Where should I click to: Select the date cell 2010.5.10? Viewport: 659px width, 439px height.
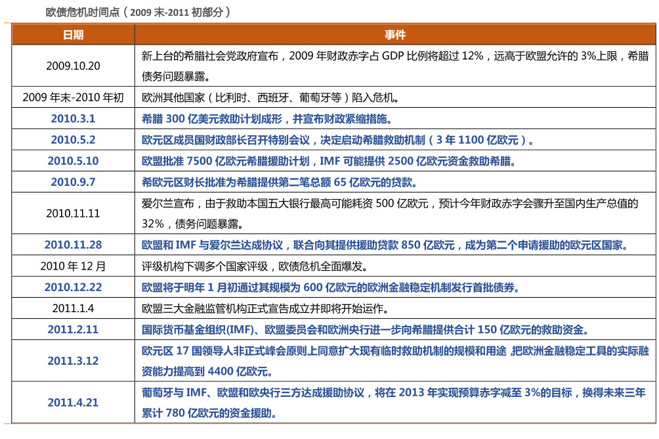pyautogui.click(x=73, y=160)
